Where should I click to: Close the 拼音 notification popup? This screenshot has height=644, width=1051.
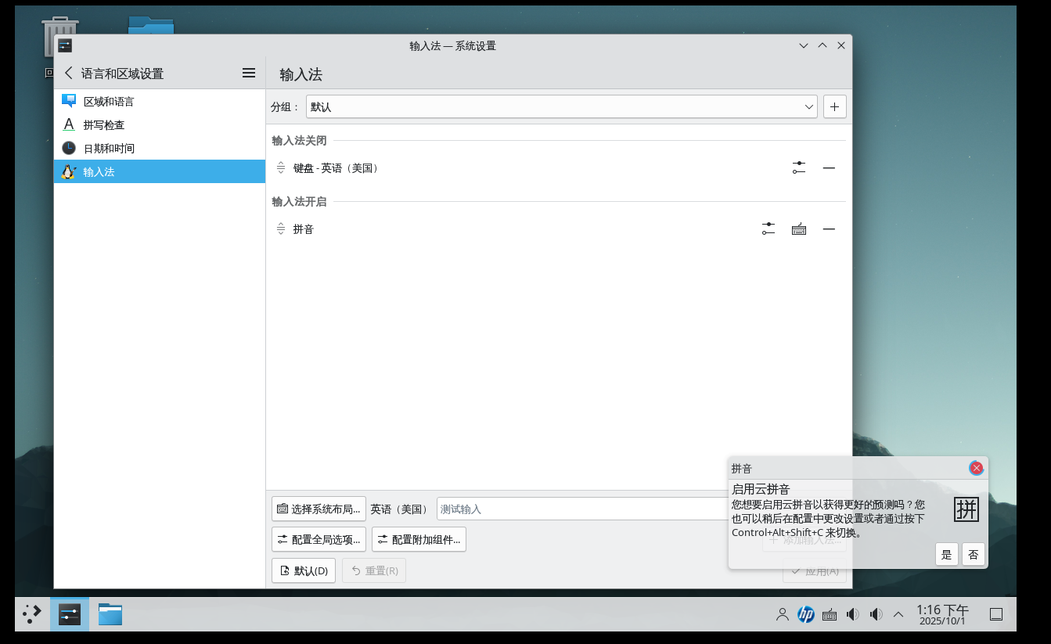click(x=976, y=468)
